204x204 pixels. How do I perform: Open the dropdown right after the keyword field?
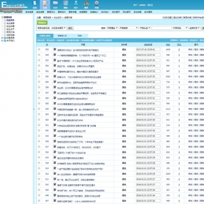tap(180, 28)
